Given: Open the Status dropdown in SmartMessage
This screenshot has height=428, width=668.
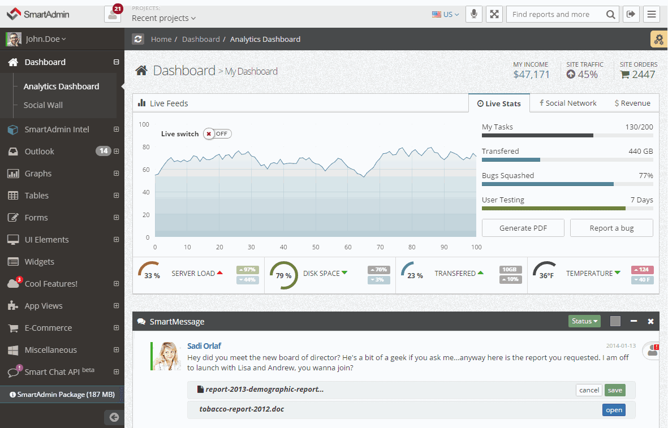Looking at the screenshot, I should pos(584,321).
